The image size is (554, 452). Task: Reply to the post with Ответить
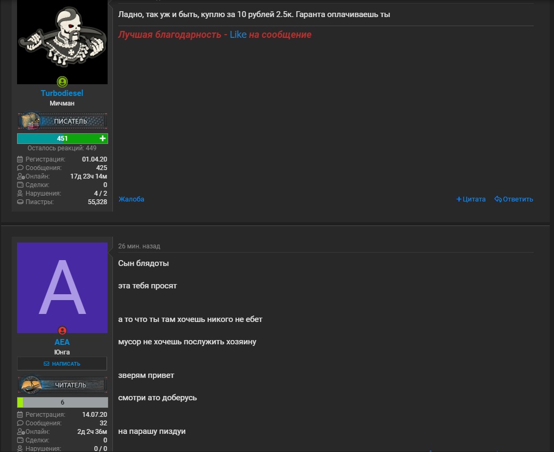(514, 199)
